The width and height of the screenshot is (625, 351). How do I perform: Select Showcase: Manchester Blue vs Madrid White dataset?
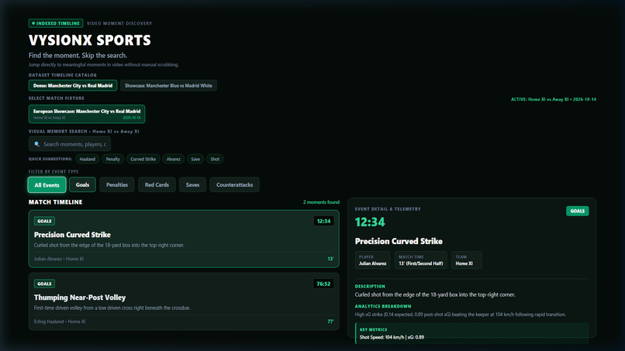click(168, 86)
